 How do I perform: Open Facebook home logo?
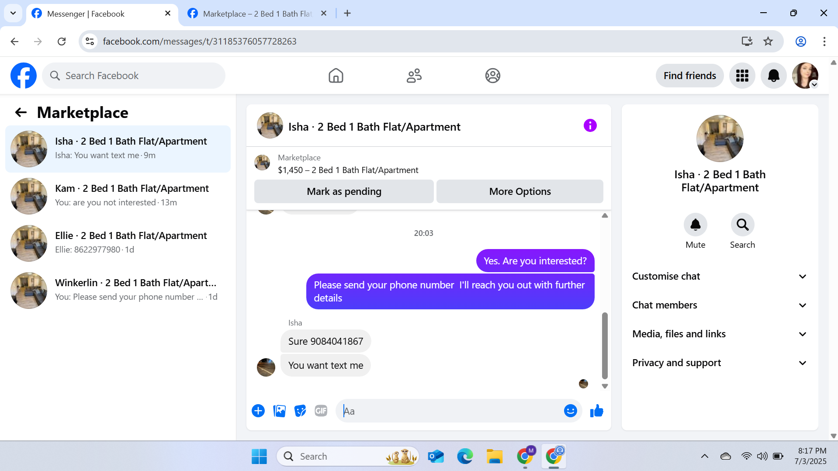coord(24,76)
